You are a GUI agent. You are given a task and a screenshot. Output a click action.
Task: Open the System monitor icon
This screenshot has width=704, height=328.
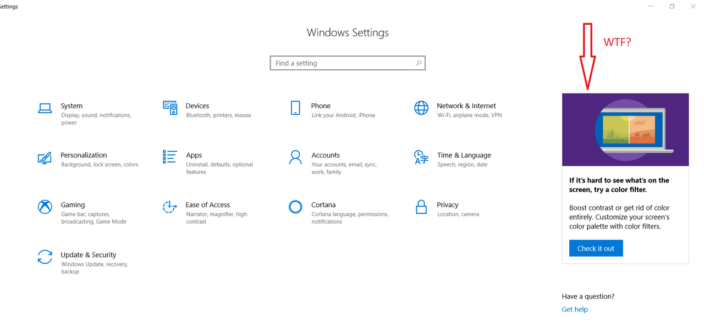tap(45, 108)
